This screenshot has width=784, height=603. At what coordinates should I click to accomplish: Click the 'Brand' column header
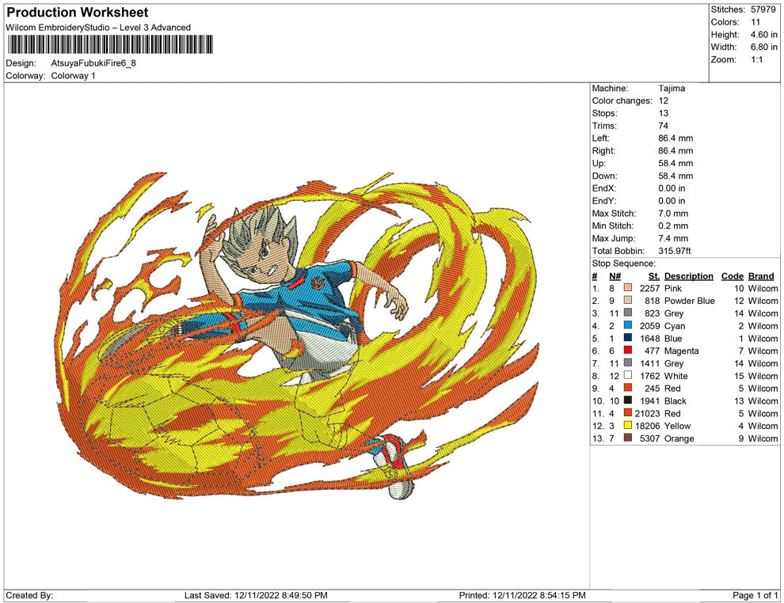tap(761, 276)
